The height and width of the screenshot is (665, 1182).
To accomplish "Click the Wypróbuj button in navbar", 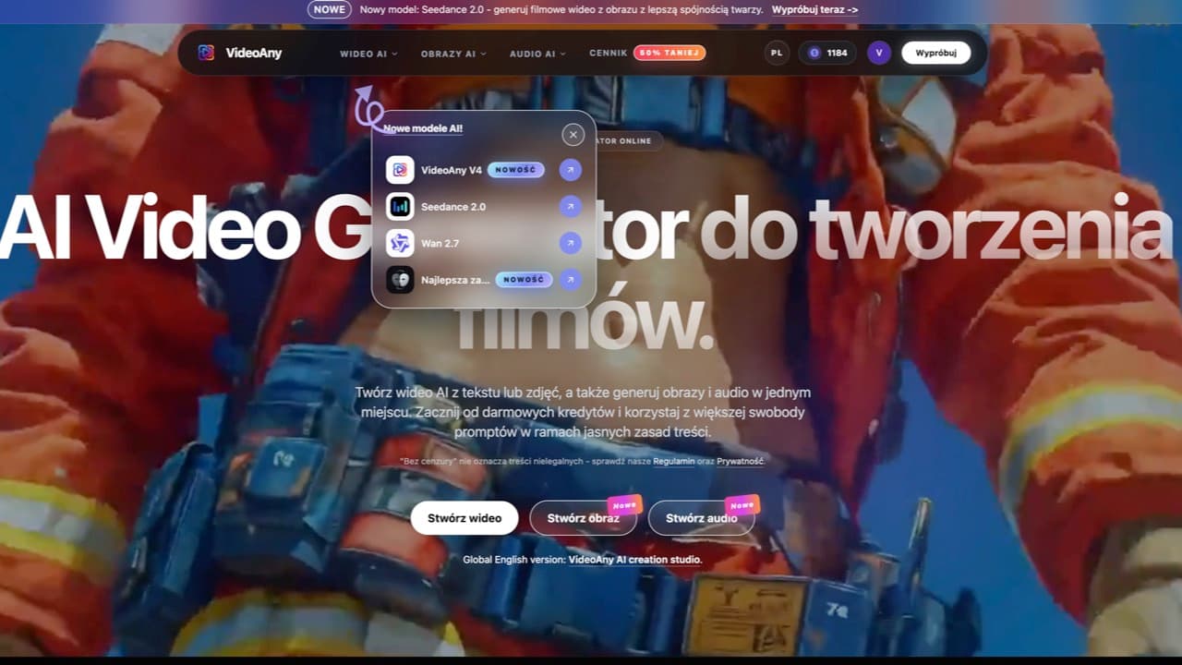I will point(935,53).
